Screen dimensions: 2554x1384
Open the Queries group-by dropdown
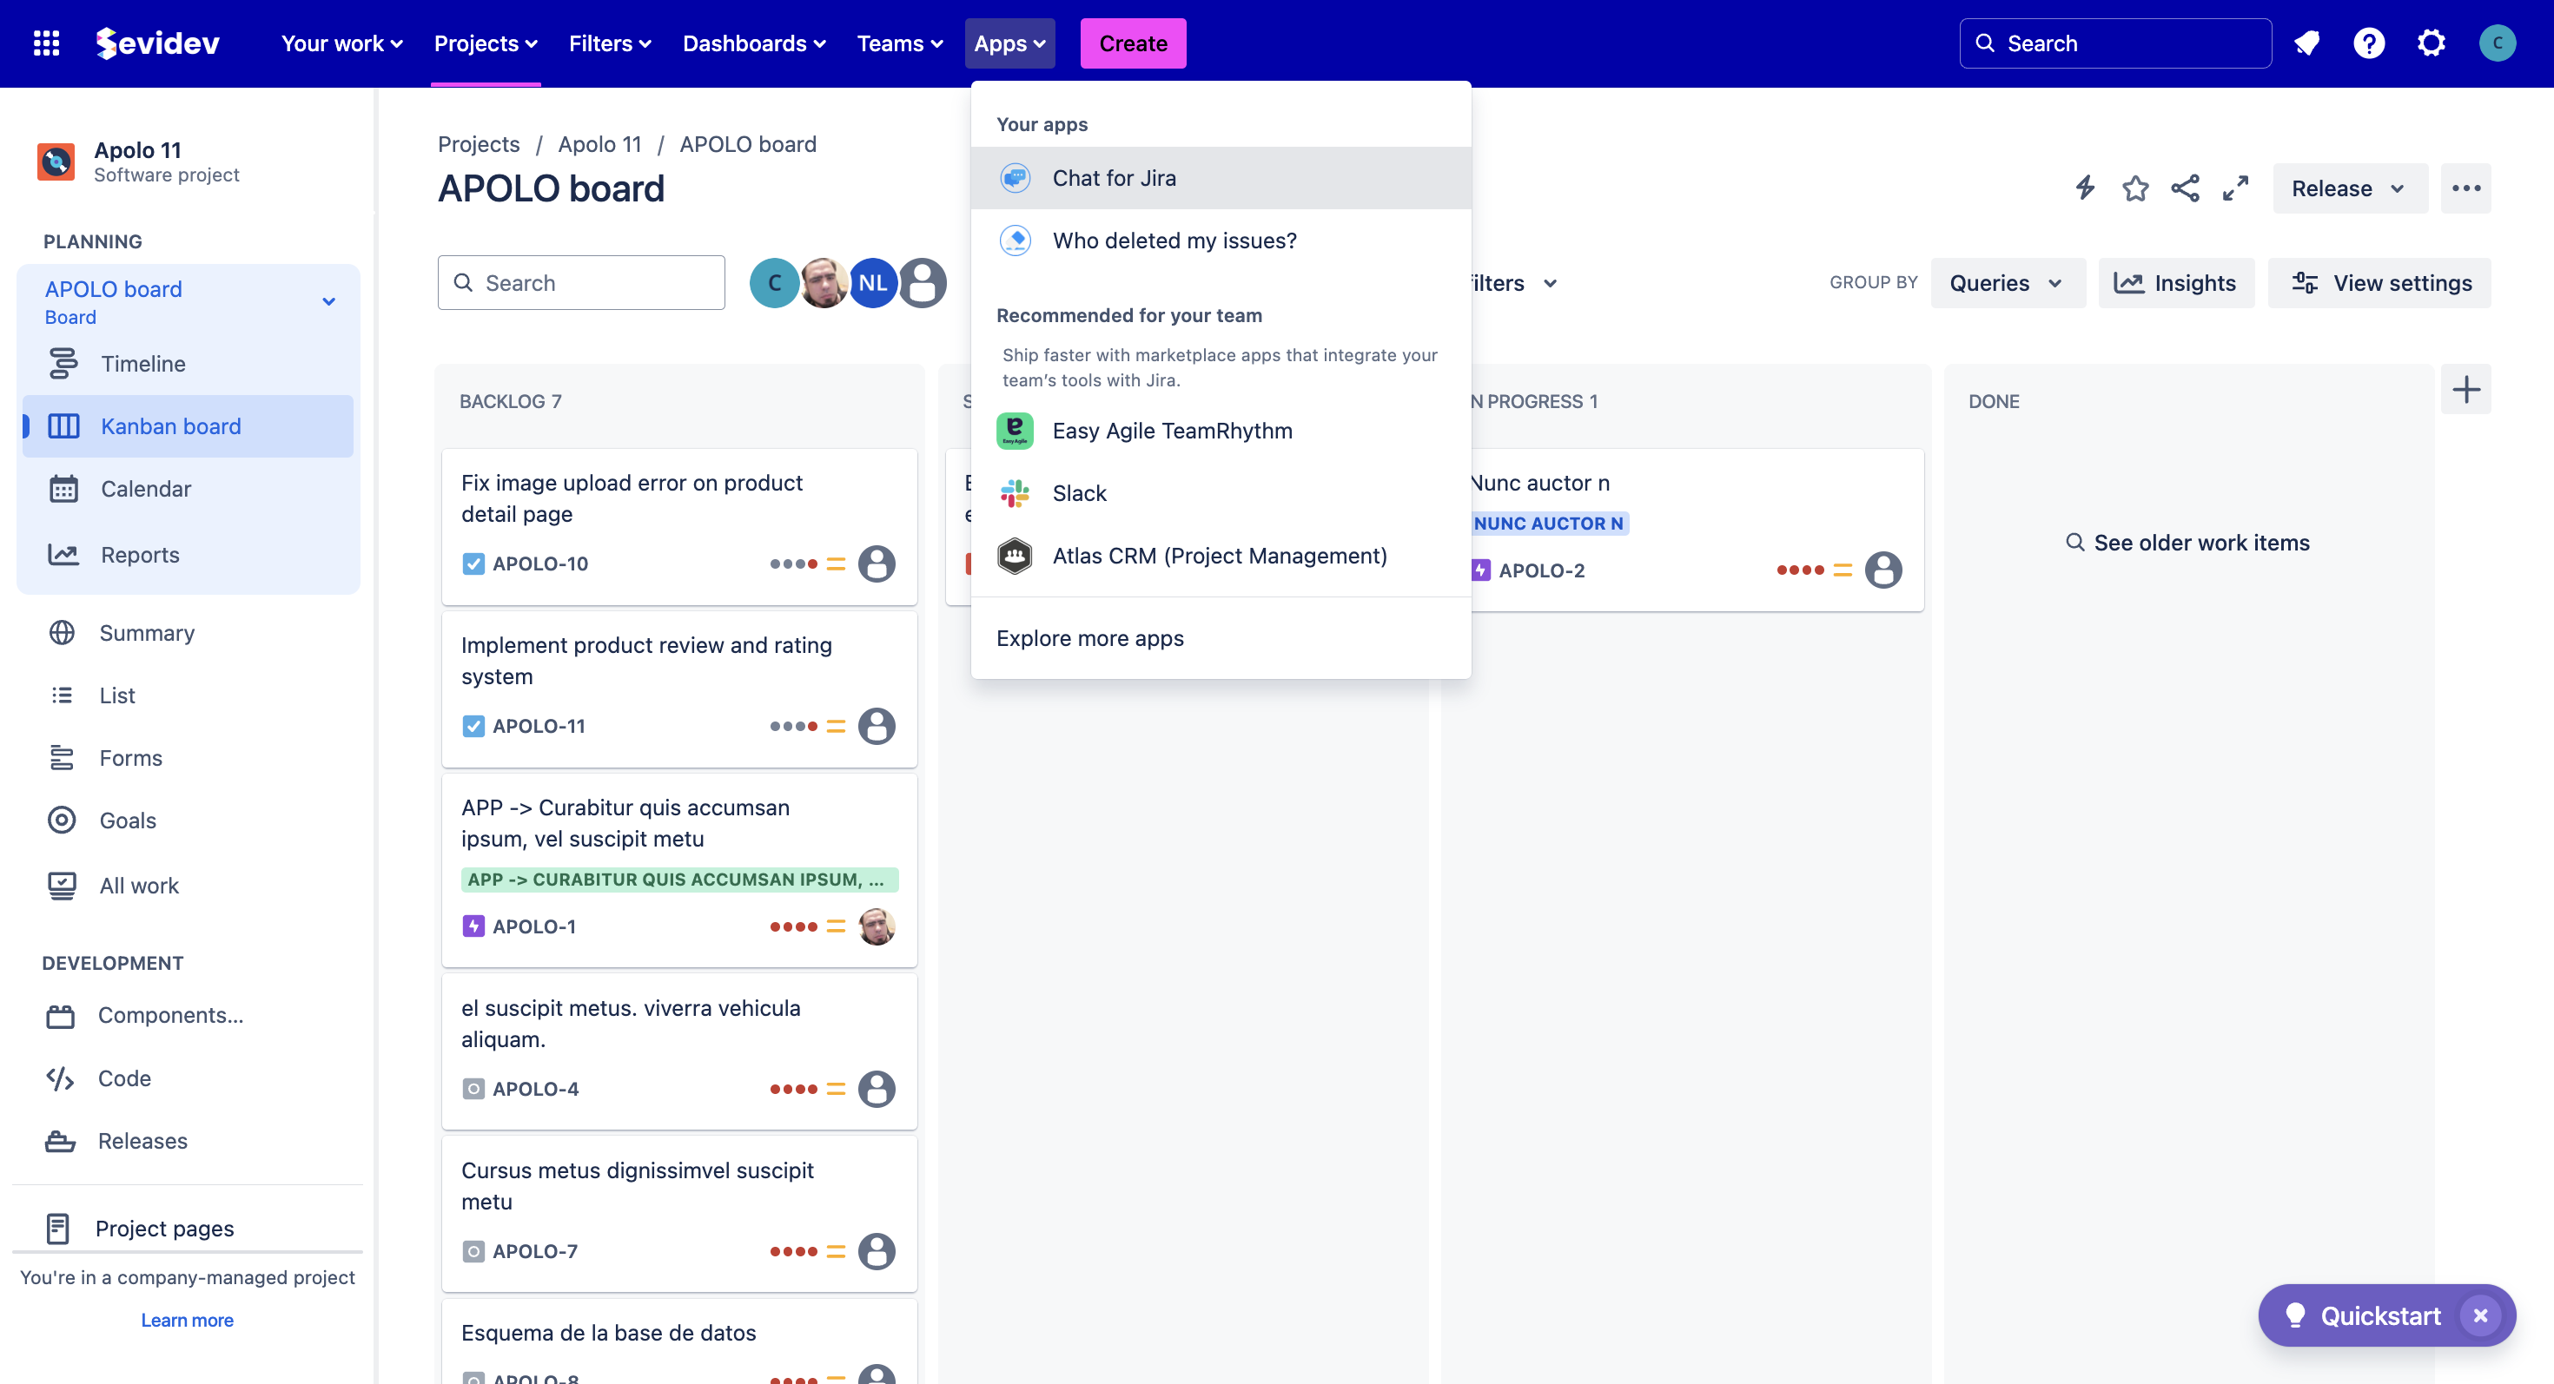(x=2008, y=283)
